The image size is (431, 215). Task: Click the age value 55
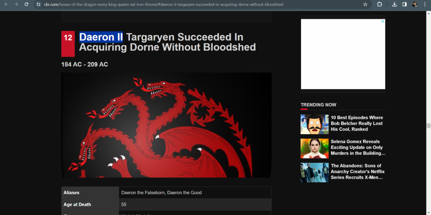(x=124, y=204)
